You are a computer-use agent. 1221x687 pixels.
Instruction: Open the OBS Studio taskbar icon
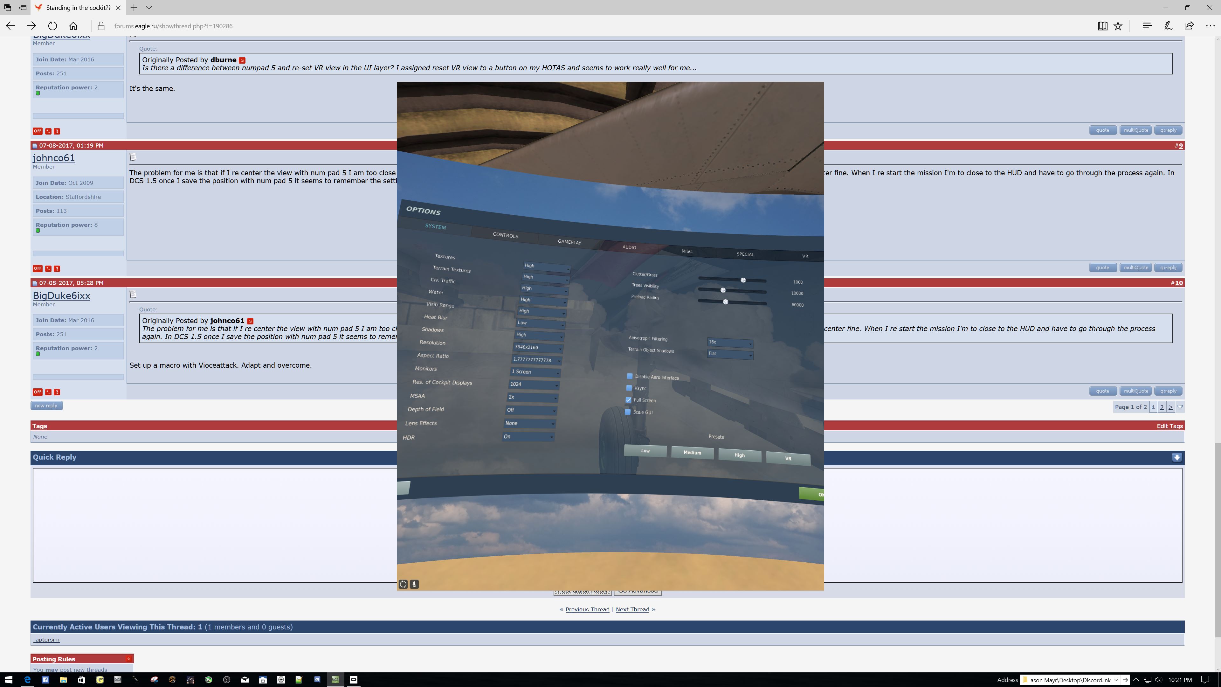(227, 679)
